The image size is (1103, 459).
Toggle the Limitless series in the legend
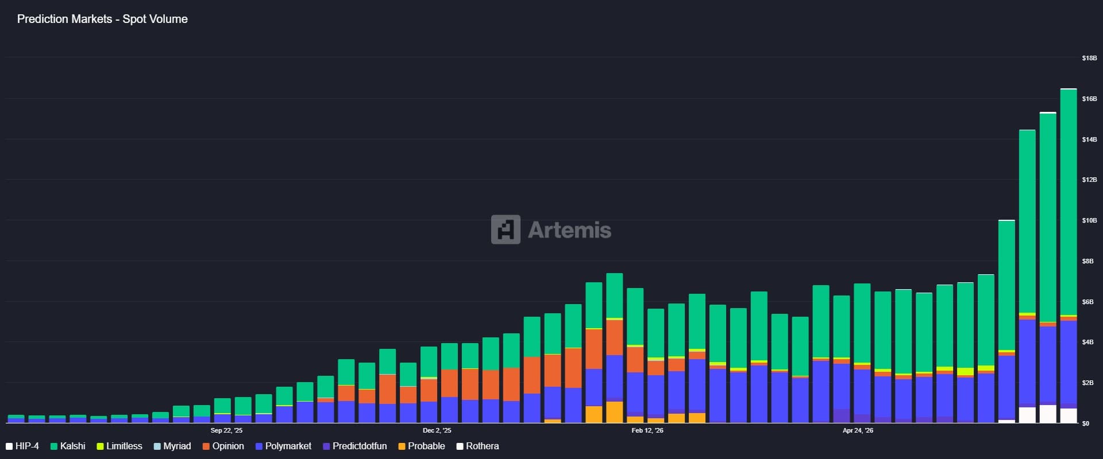click(x=119, y=446)
